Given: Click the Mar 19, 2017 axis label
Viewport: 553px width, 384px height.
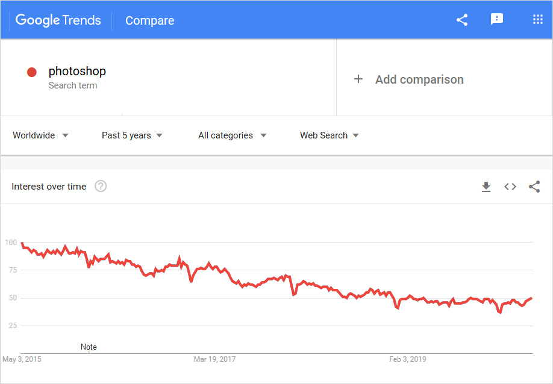Looking at the screenshot, I should click(214, 359).
